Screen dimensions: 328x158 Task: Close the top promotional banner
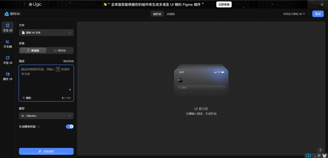coord(322,5)
